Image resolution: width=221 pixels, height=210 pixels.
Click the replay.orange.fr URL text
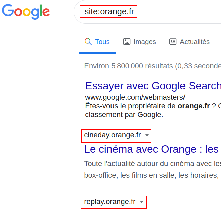pos(110,202)
